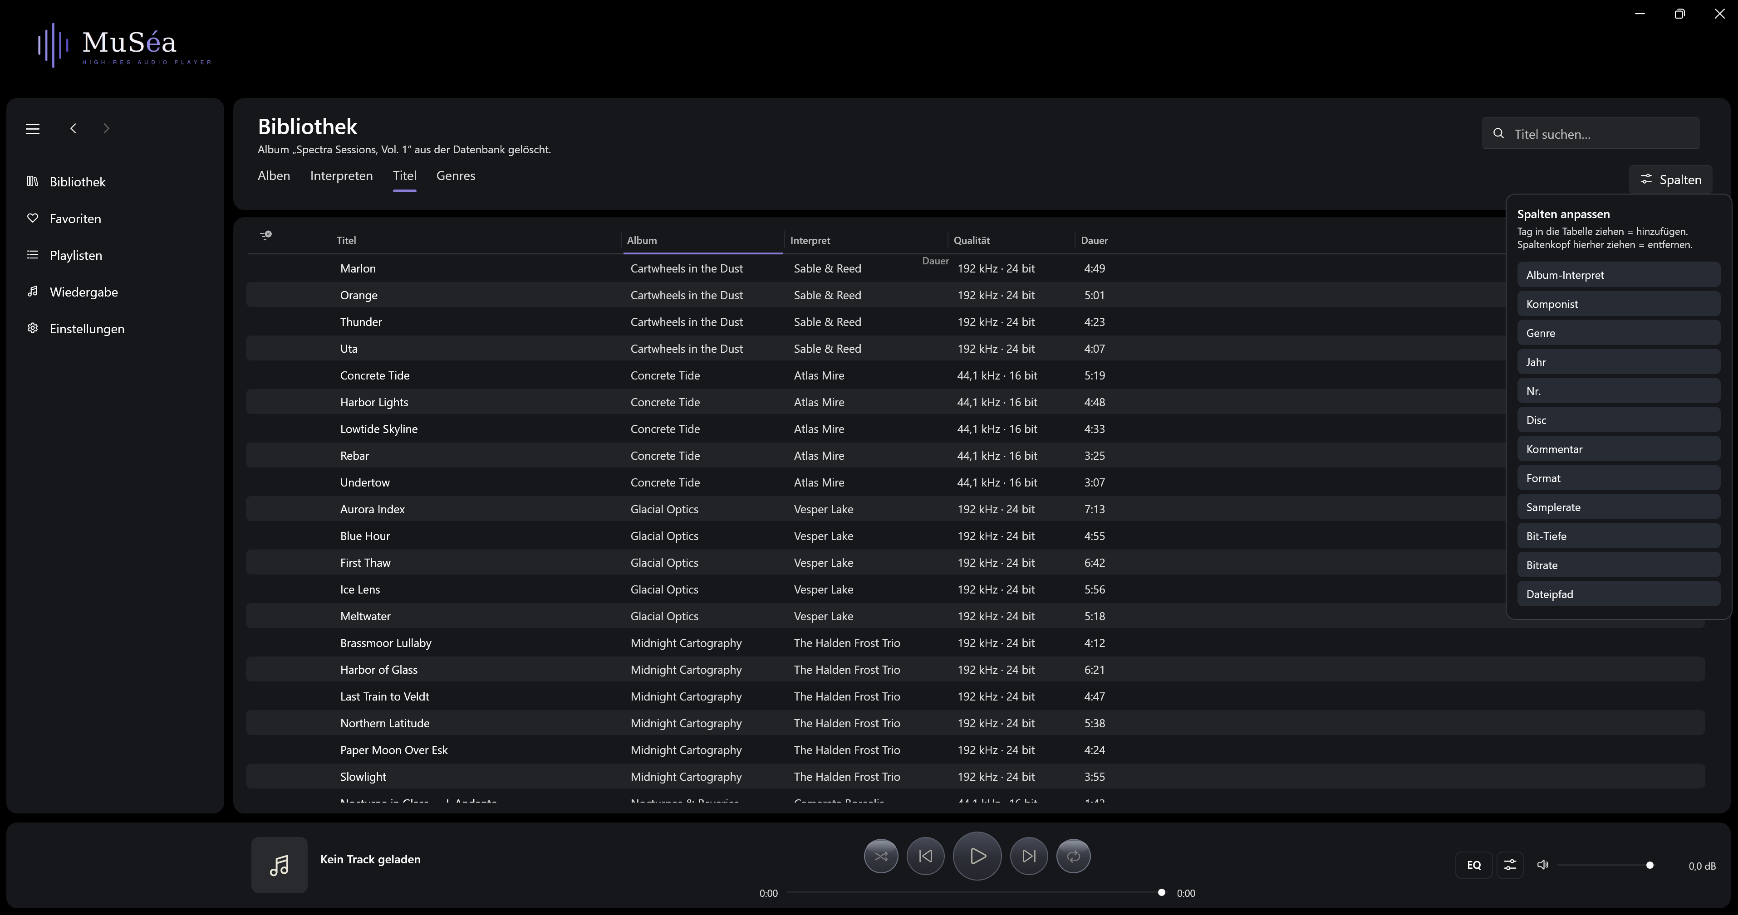The height and width of the screenshot is (915, 1738).
Task: Select the track "Harbor Lights"
Action: [374, 402]
